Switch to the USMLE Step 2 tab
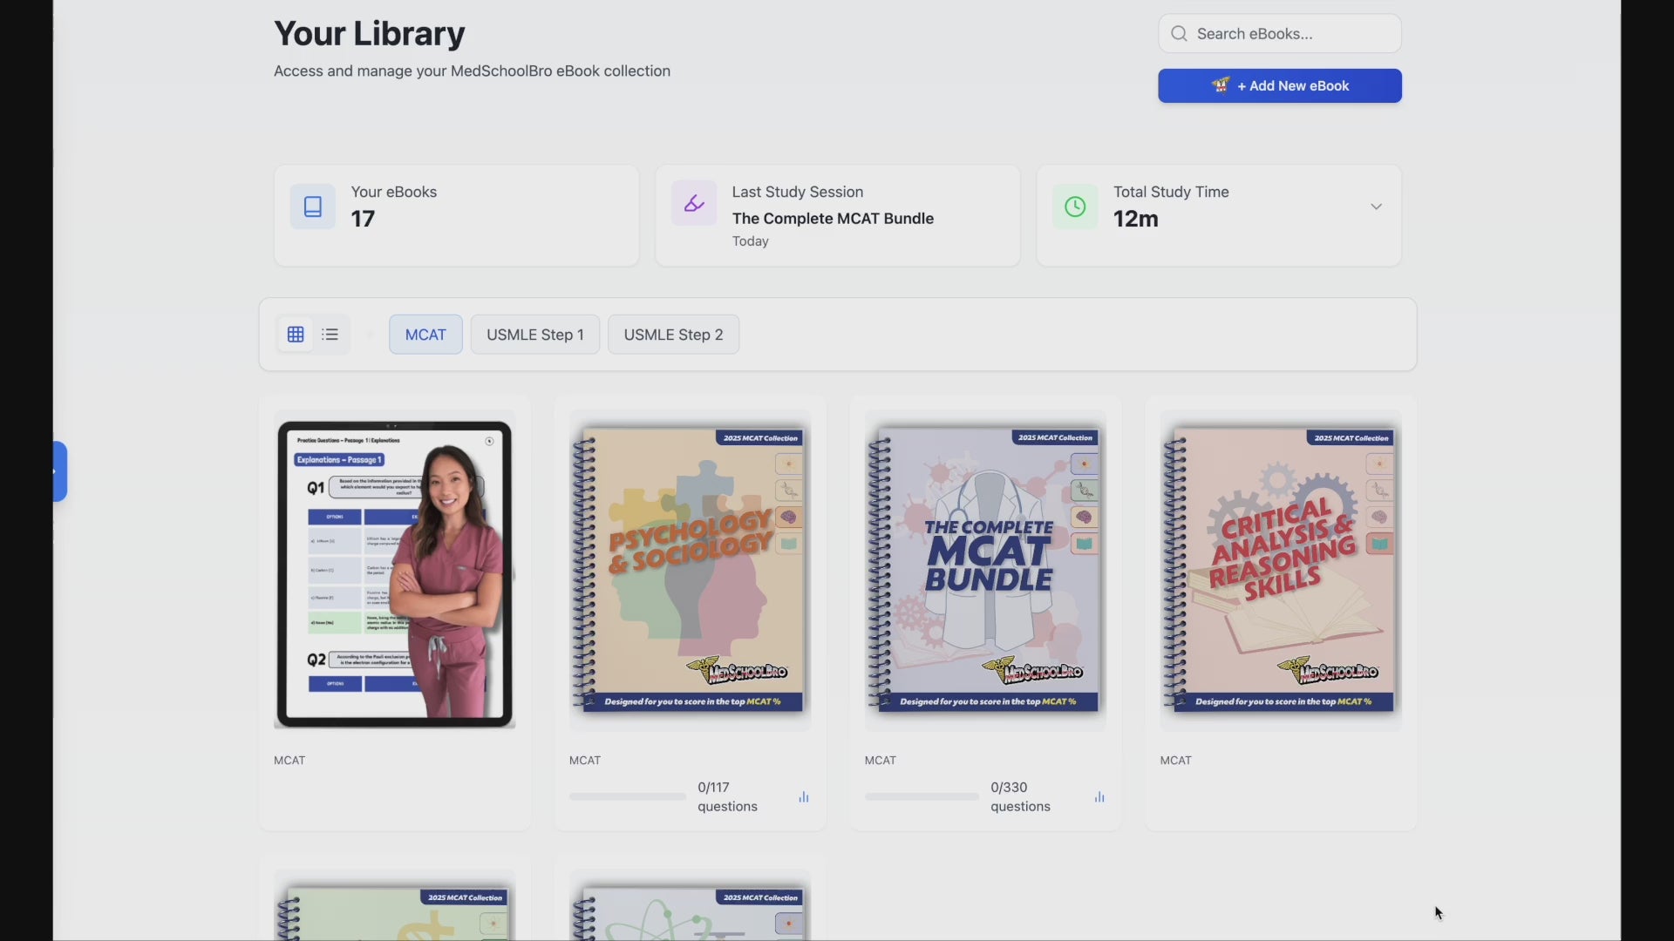Image resolution: width=1674 pixels, height=941 pixels. pyautogui.click(x=674, y=334)
